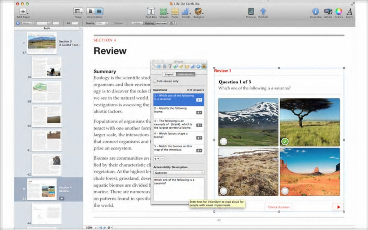Click the Add Pages toolbar button
The image size is (368, 230).
[x=22, y=12]
